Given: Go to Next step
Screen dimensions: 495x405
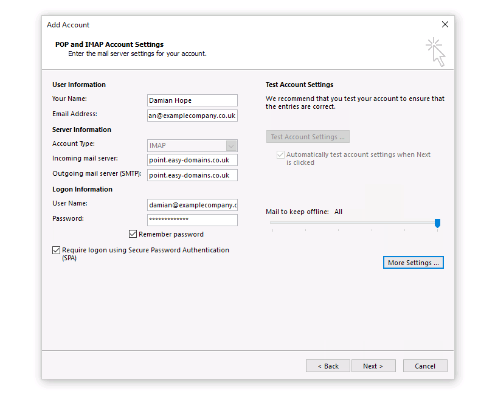Looking at the screenshot, I should (x=373, y=366).
